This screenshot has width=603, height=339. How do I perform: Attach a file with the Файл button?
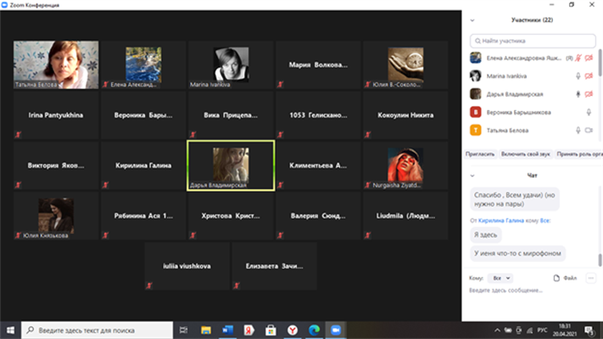(565, 278)
